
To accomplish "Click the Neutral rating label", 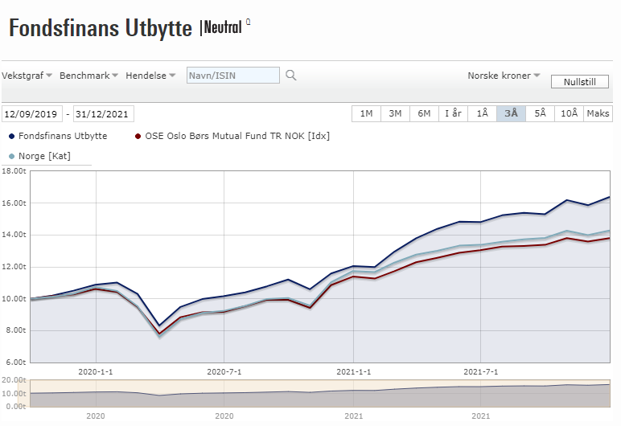I will click(x=223, y=27).
